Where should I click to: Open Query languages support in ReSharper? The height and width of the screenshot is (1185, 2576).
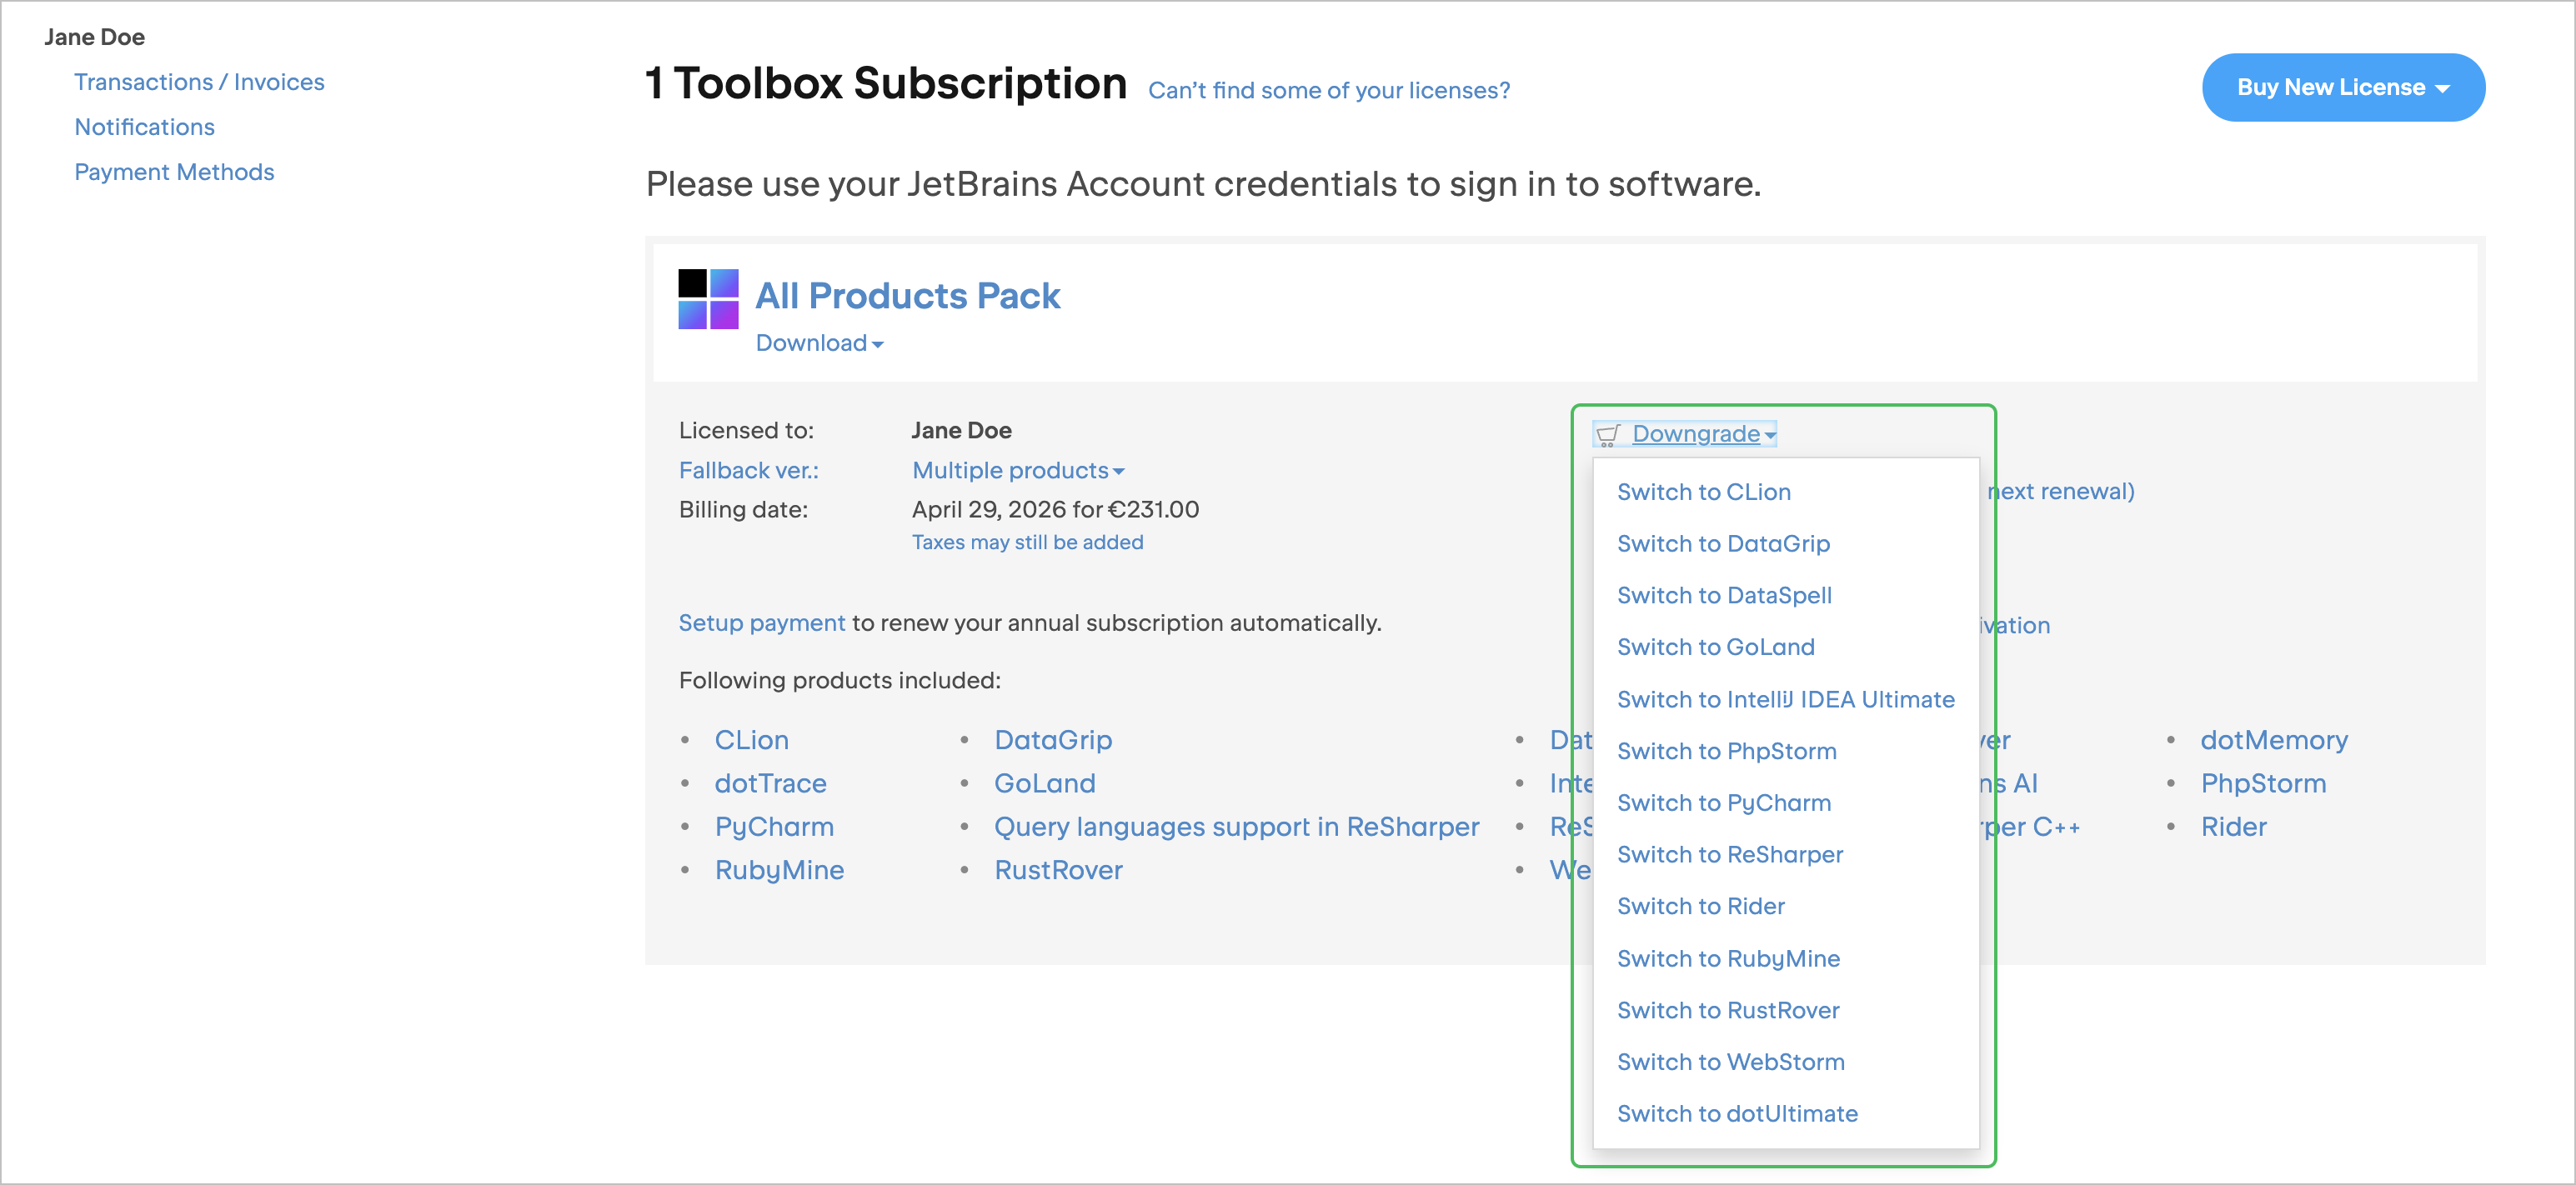[x=1236, y=827]
